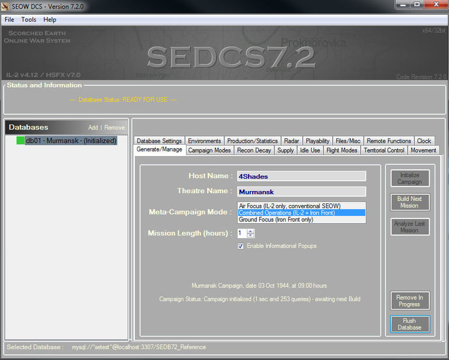Switch to the Recon Decay tab
The image size is (449, 360).
[254, 150]
